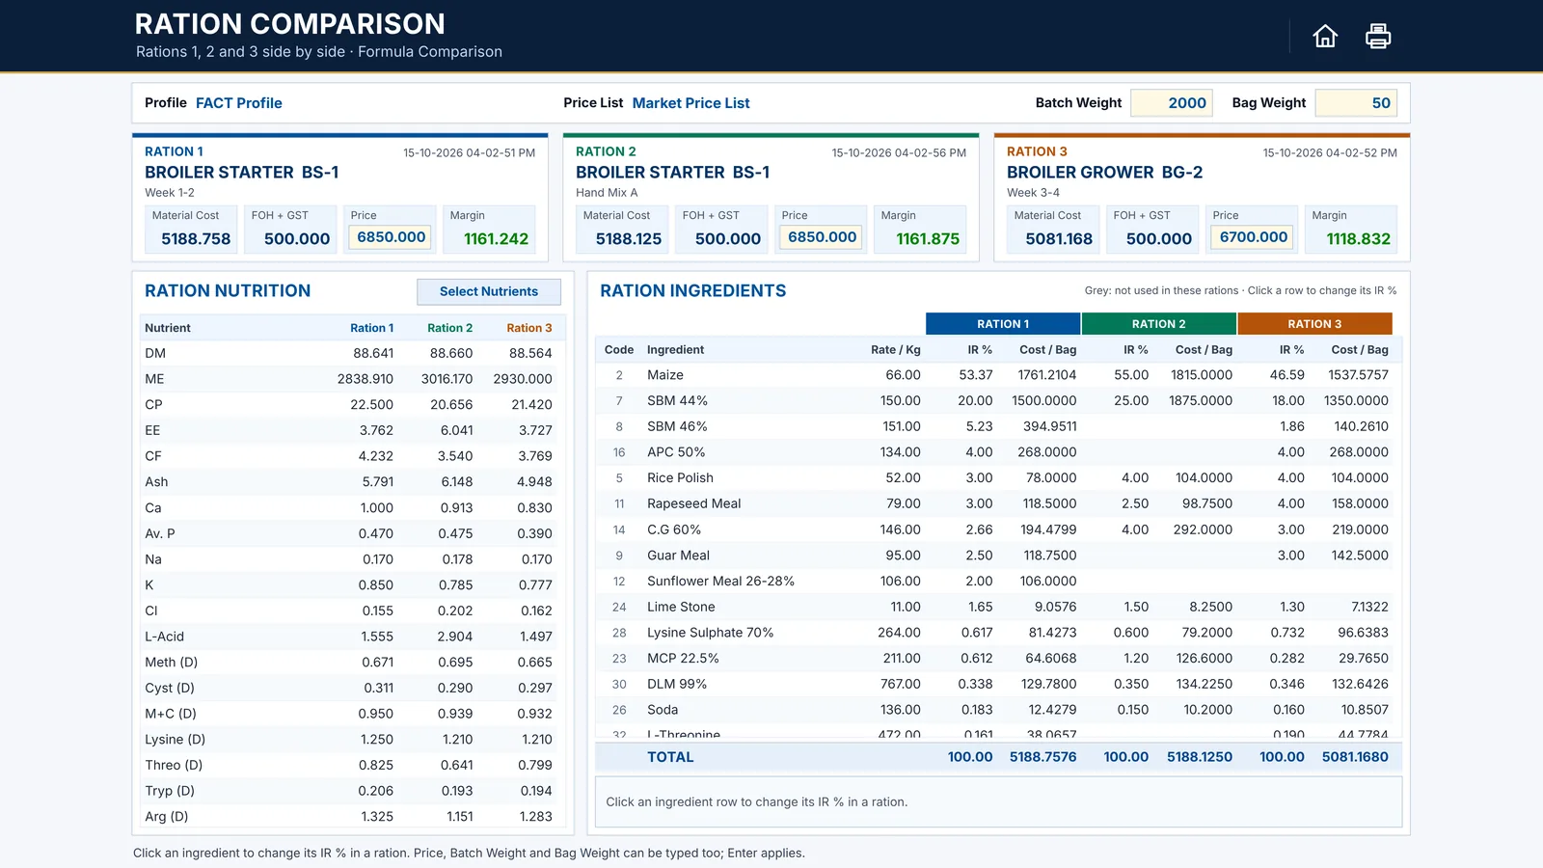Click Maize's Ration 1 IR % value 53.37
Image resolution: width=1543 pixels, height=868 pixels.
click(976, 375)
